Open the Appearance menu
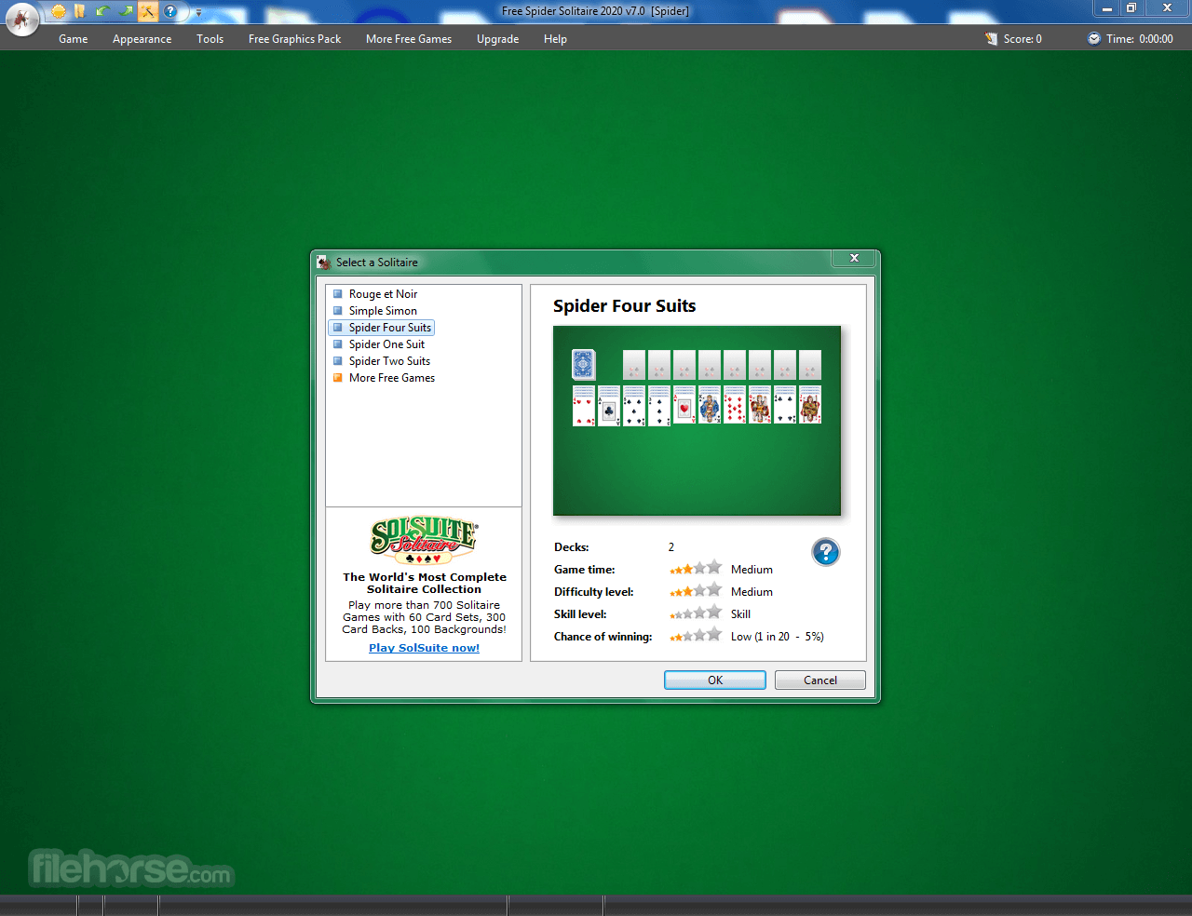1192x916 pixels. (142, 39)
